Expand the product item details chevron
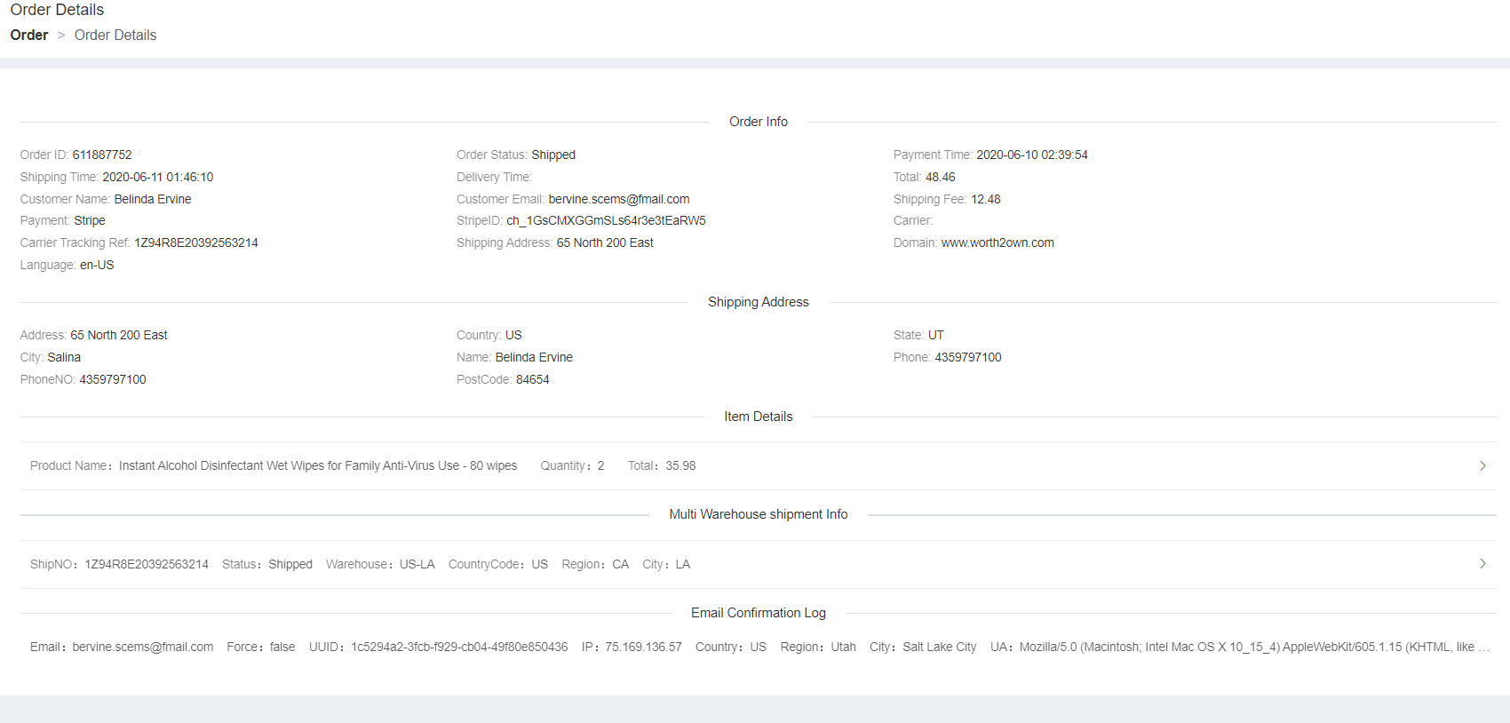 pos(1482,465)
